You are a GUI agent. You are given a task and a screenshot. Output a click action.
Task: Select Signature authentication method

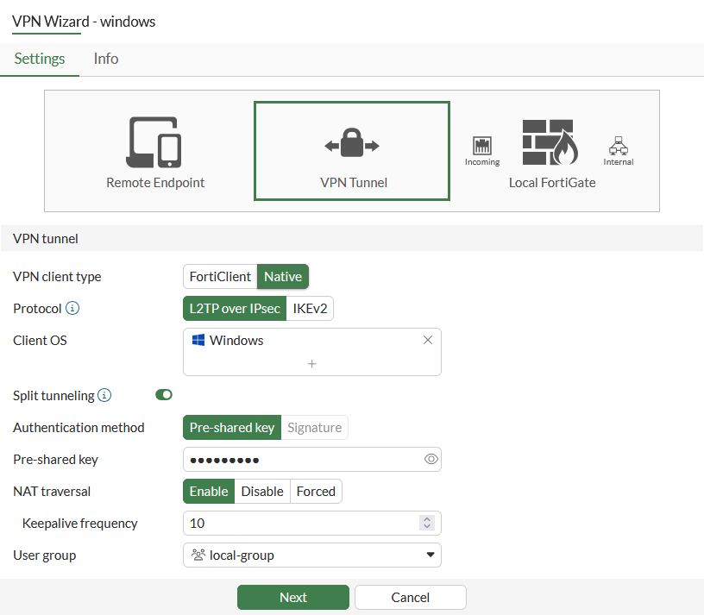(314, 427)
